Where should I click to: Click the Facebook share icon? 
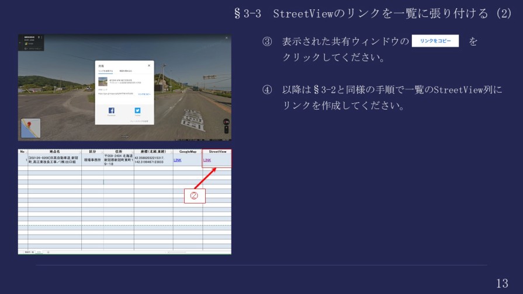pyautogui.click(x=112, y=110)
